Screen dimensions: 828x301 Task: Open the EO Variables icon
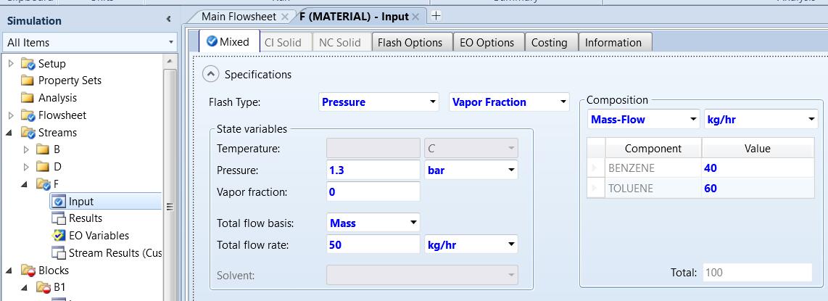pos(59,236)
